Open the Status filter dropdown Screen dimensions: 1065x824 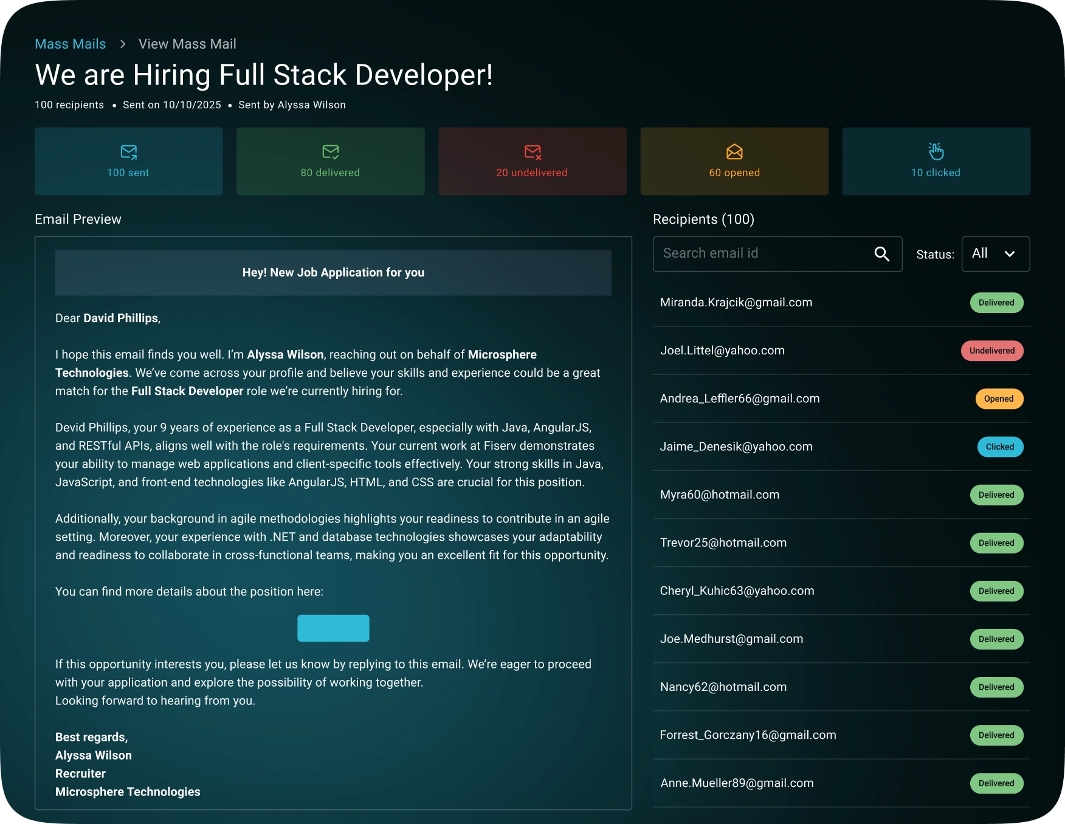pyautogui.click(x=996, y=254)
